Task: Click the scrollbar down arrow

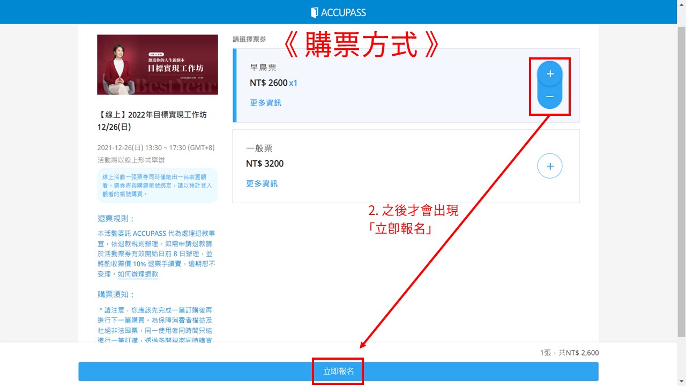Action: tap(681, 381)
